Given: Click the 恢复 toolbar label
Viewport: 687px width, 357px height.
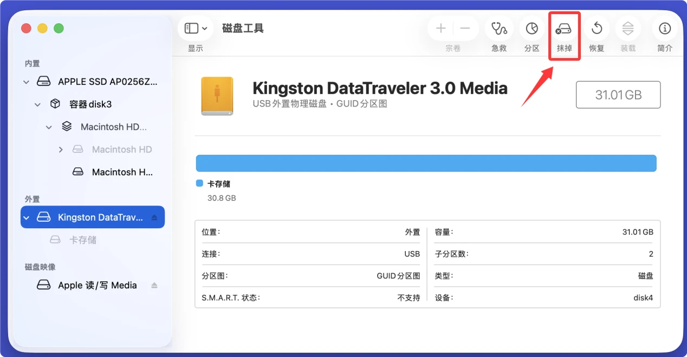Looking at the screenshot, I should 597,48.
